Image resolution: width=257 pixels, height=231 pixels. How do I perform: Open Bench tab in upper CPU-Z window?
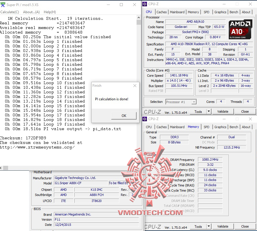(234, 12)
